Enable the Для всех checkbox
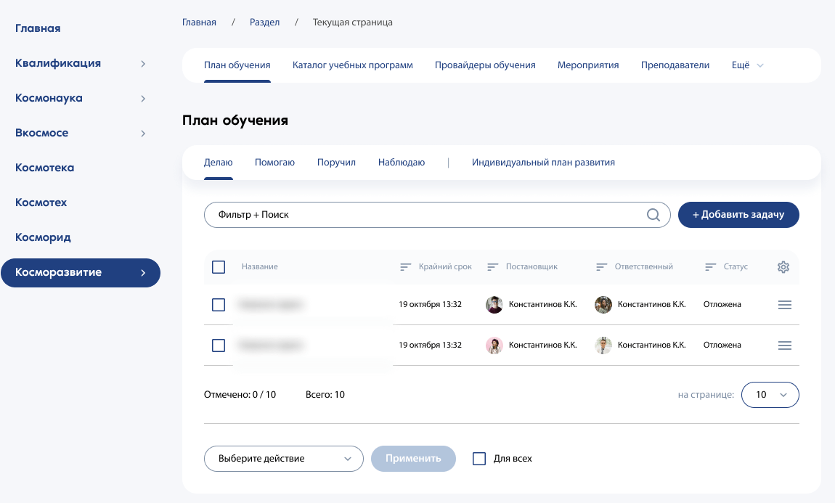 (479, 459)
